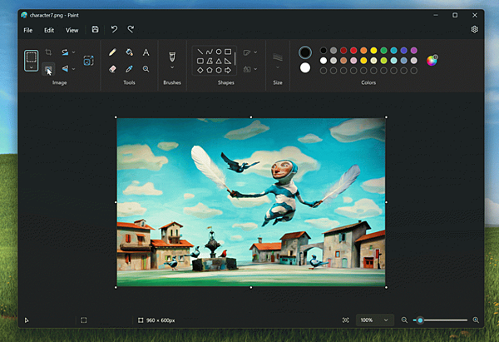Click the Zoom in magnifier
Image resolution: width=499 pixels, height=342 pixels.
pos(476,320)
